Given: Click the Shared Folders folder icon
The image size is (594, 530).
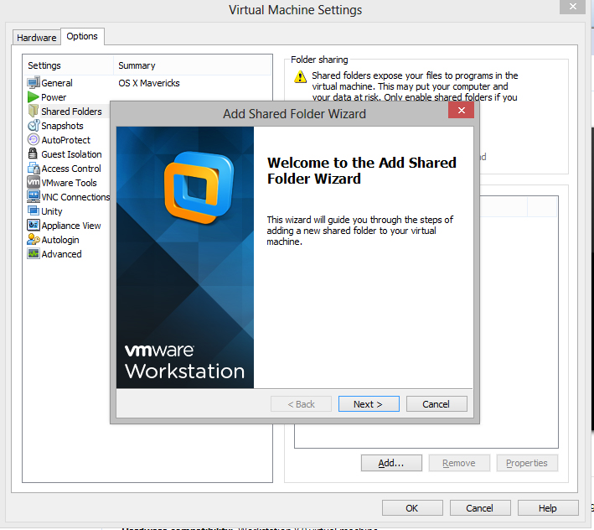Looking at the screenshot, I should click(34, 111).
